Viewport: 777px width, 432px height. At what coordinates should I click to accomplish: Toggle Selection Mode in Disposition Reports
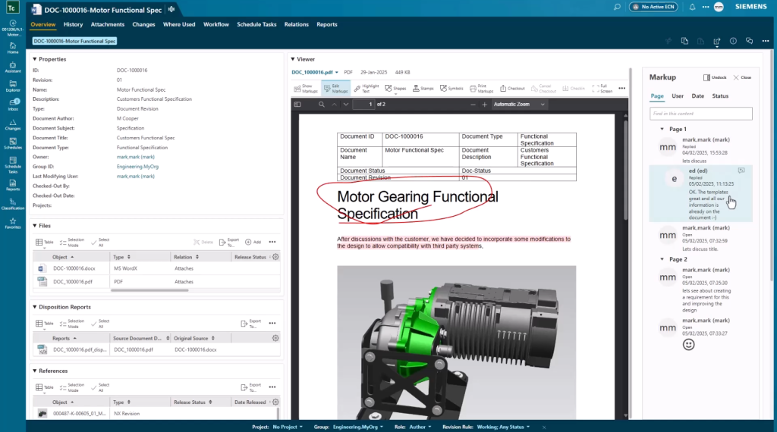pyautogui.click(x=72, y=323)
